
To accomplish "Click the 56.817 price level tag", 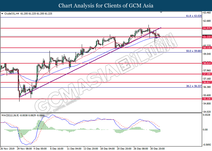I will pyautogui.click(x=207, y=82).
